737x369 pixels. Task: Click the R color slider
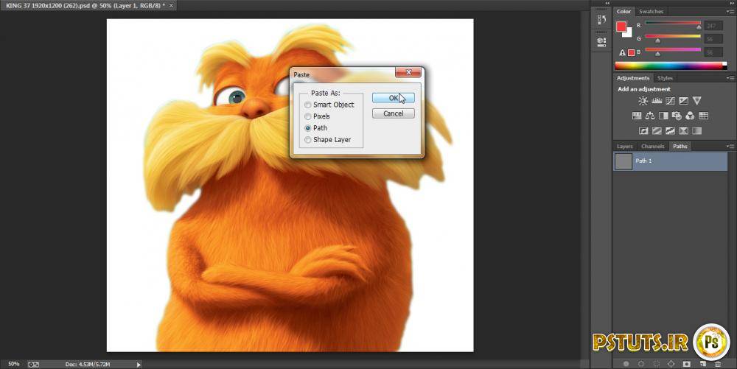tap(673, 24)
